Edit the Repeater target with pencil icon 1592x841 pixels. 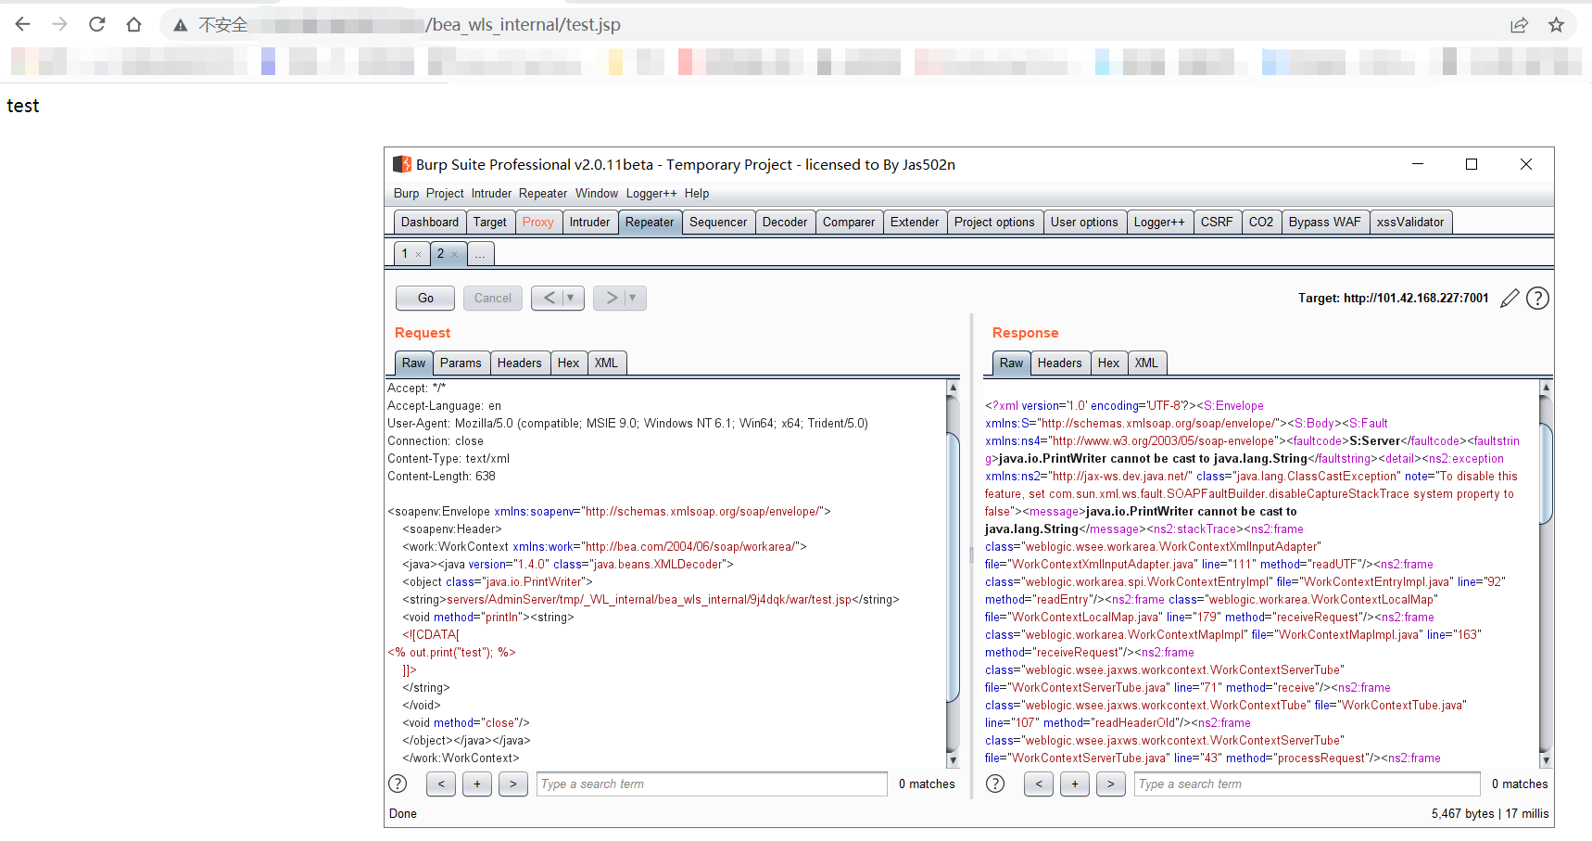tap(1510, 298)
